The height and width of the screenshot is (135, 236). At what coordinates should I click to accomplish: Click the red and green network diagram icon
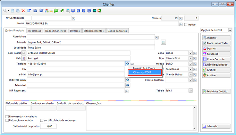(x=47, y=11)
